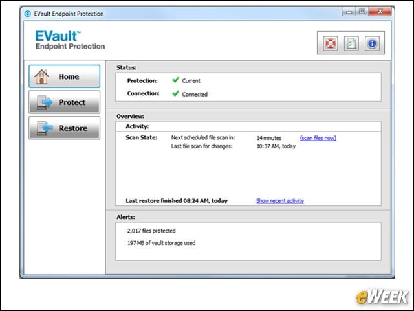Minimize the EVault window
The width and height of the screenshot is (414, 311).
pyautogui.click(x=349, y=12)
